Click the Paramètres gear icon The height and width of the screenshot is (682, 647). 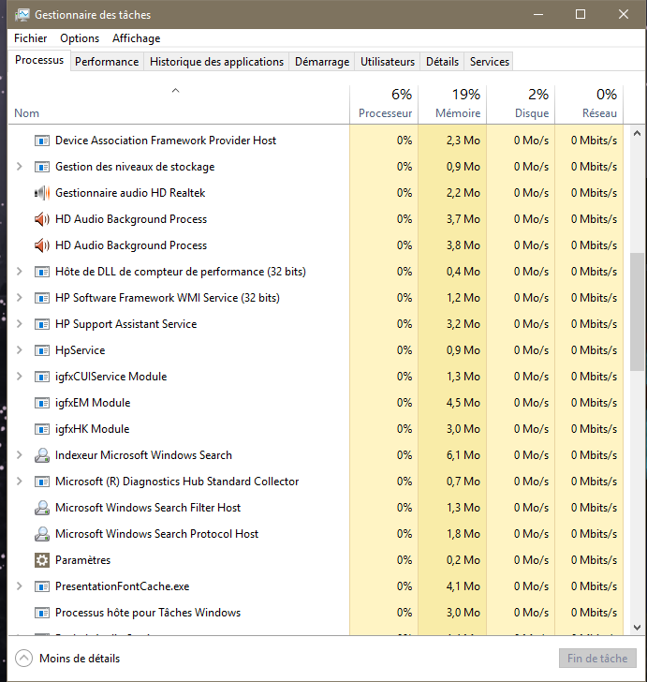tap(42, 560)
